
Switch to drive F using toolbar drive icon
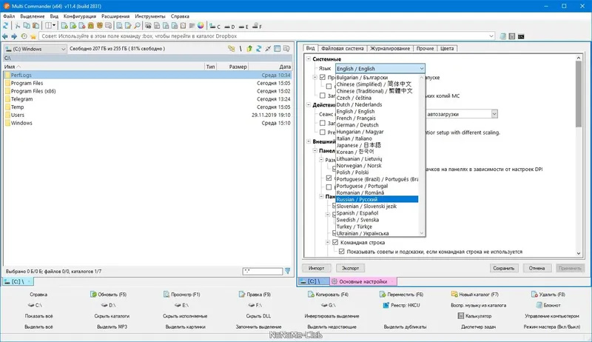[257, 26]
